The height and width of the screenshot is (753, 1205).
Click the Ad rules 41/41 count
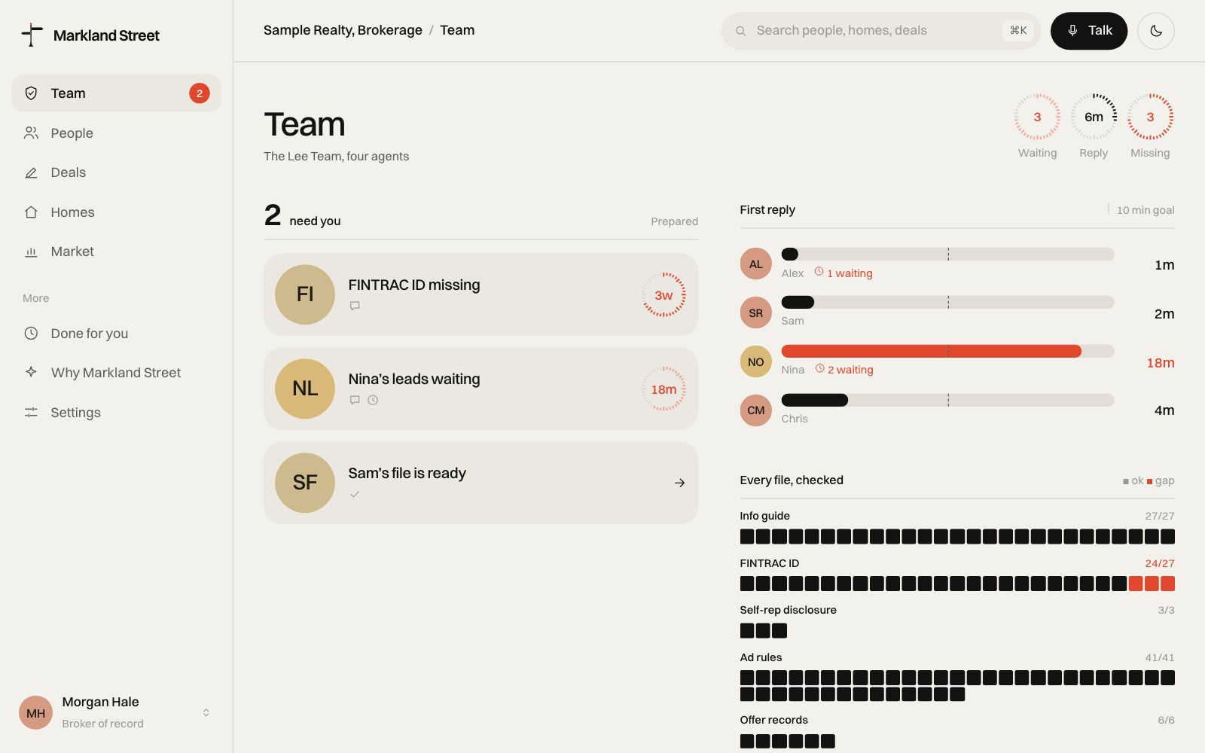tap(1160, 657)
